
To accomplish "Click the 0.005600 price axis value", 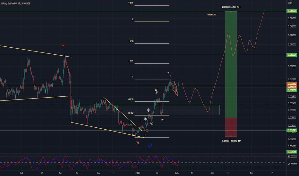I will 292,117.
